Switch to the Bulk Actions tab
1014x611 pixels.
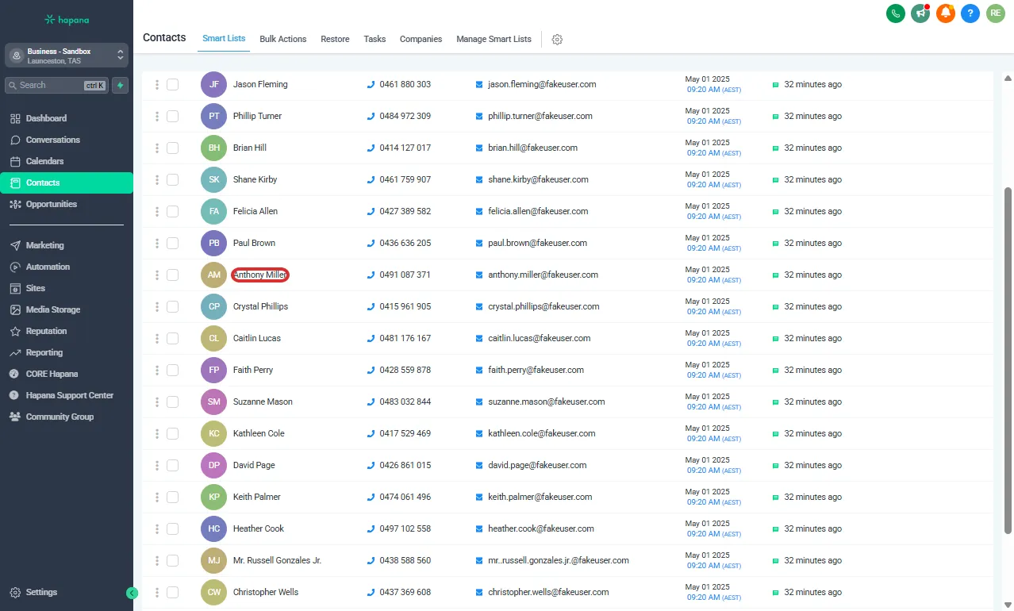[x=282, y=39]
